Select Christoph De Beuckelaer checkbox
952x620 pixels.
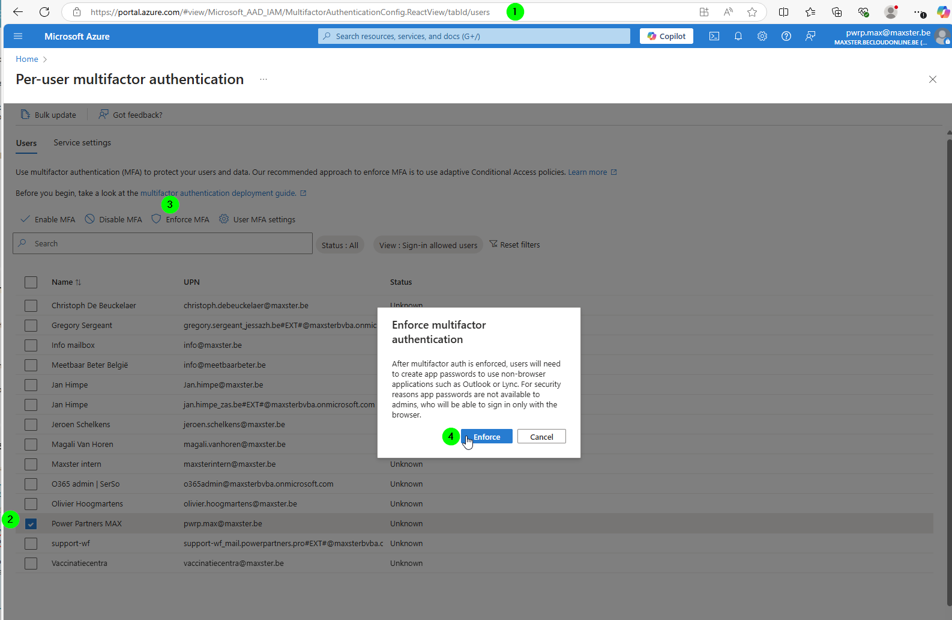[x=31, y=306]
